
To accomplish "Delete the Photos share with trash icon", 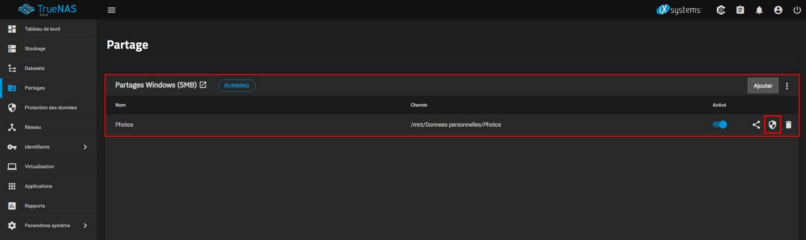I will [x=788, y=125].
